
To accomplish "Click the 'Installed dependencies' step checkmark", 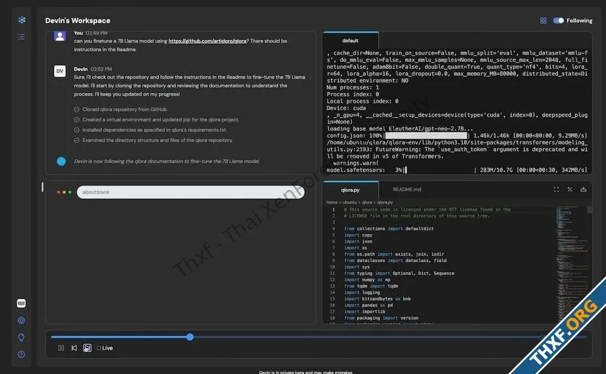I will point(76,130).
